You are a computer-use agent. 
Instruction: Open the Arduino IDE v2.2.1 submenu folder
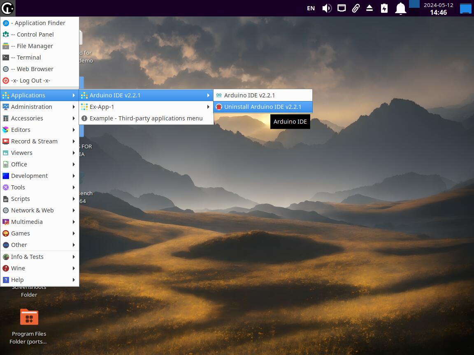coord(146,95)
